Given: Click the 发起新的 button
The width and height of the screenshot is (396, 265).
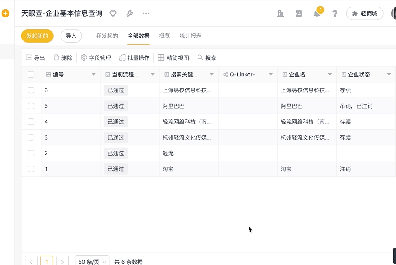Looking at the screenshot, I should coord(38,36).
